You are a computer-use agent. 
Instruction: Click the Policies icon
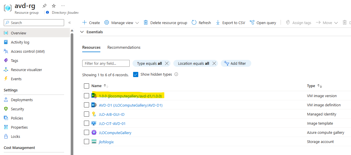[x=6, y=118]
